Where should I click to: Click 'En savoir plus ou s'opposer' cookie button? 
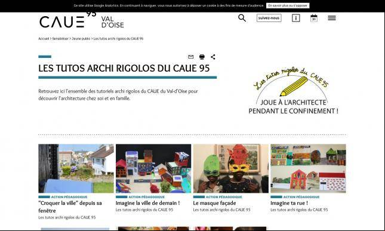coord(288,5)
